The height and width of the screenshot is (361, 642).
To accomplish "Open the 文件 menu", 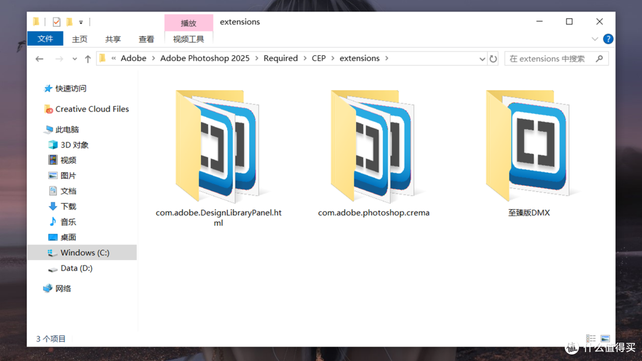I will (x=45, y=39).
